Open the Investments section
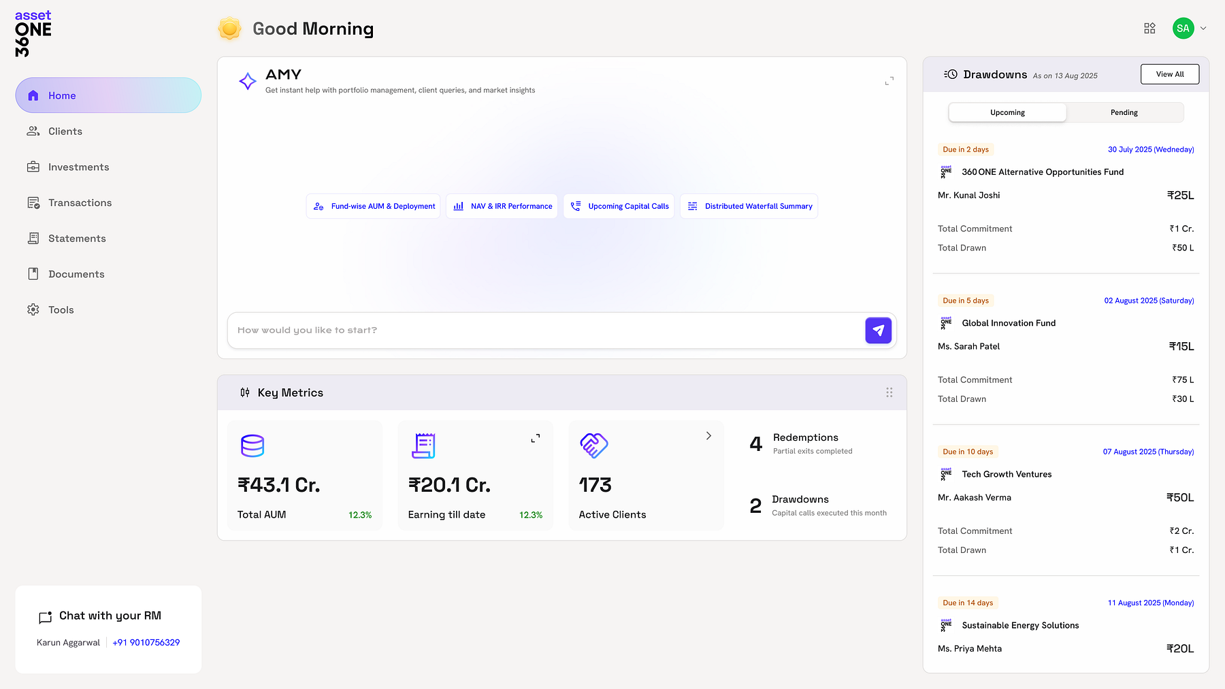This screenshot has width=1225, height=689. point(78,167)
